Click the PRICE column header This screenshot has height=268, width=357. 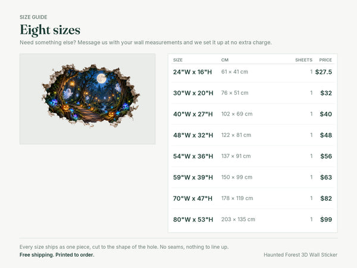[x=325, y=60]
